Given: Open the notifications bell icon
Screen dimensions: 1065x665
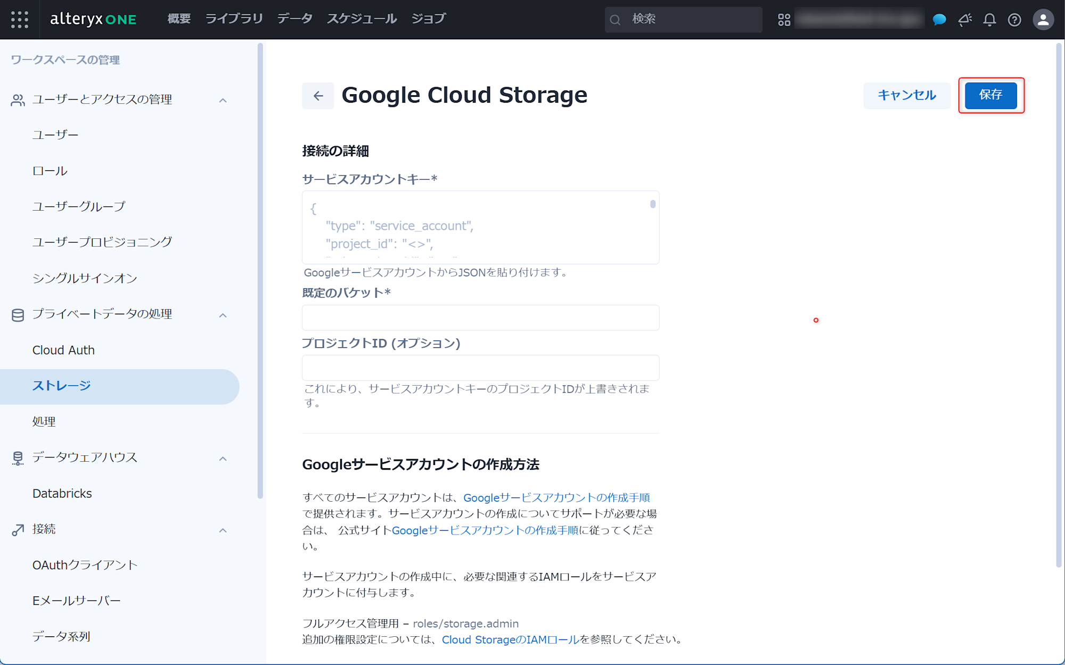Looking at the screenshot, I should pyautogui.click(x=989, y=20).
